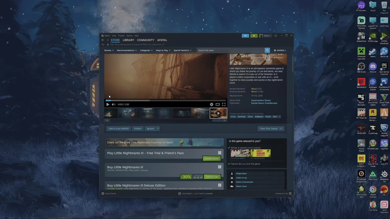Viewport: 390px width, 219px height.
Task: Switch to the LIBRARY tab
Action: coord(128,40)
